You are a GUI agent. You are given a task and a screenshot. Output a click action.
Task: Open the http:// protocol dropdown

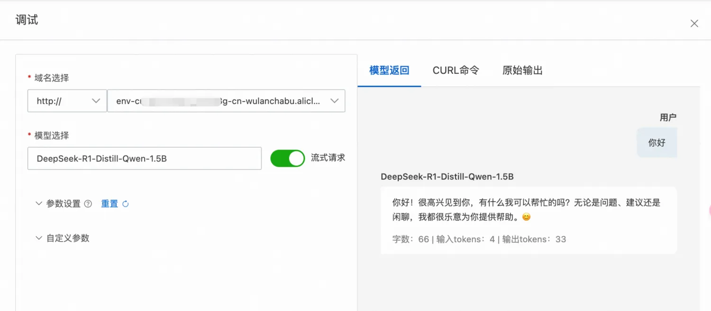click(x=67, y=101)
